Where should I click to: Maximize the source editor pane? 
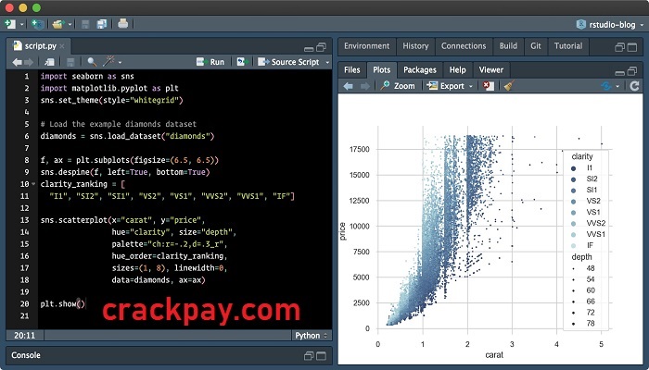pos(321,47)
